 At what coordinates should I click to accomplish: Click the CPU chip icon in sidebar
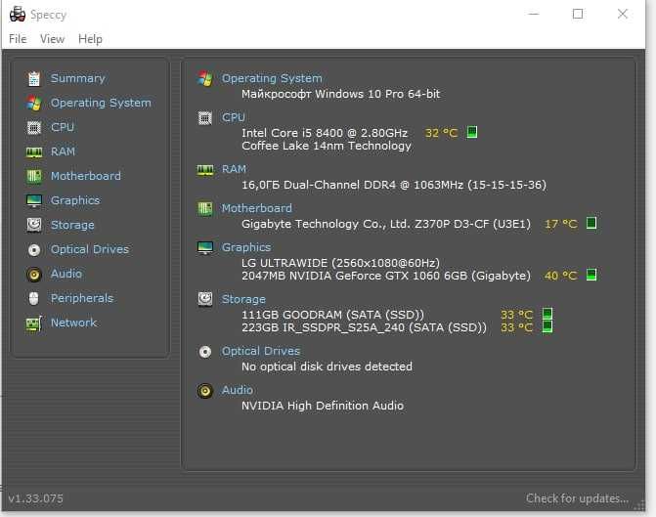(x=34, y=128)
